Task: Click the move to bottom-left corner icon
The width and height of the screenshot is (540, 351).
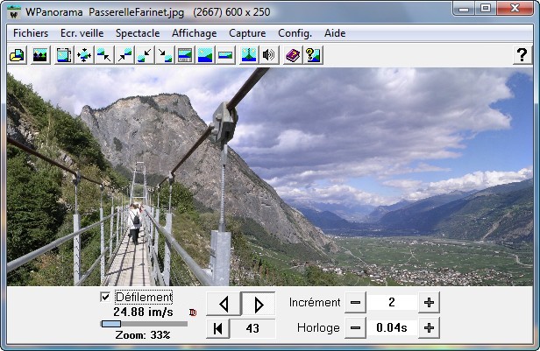Action: 145,55
